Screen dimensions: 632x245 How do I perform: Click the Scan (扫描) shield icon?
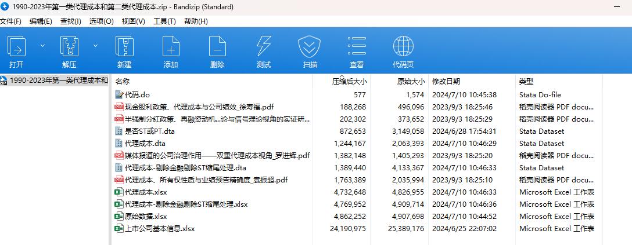click(309, 46)
